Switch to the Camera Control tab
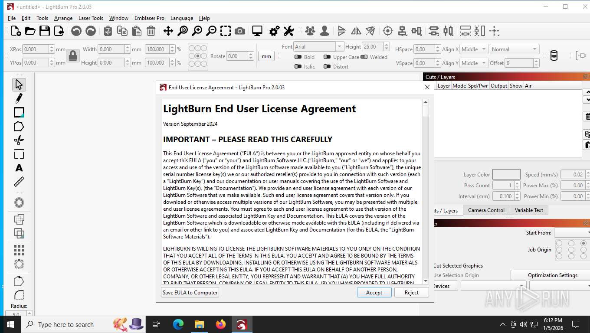The height and width of the screenshot is (333, 590). tap(486, 210)
